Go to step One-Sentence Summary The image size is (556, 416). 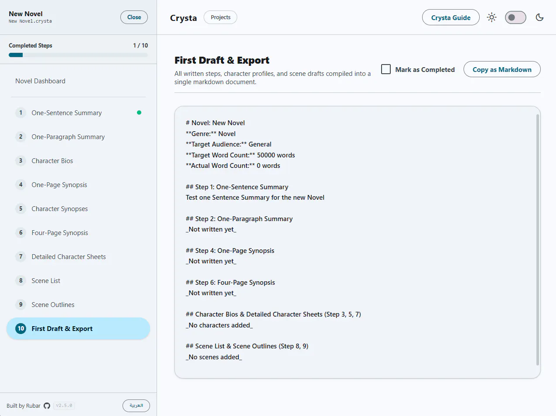[x=78, y=113]
